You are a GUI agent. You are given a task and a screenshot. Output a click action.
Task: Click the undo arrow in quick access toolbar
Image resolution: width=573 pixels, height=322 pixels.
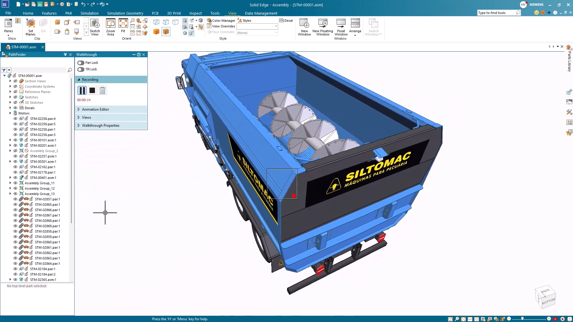point(83,4)
